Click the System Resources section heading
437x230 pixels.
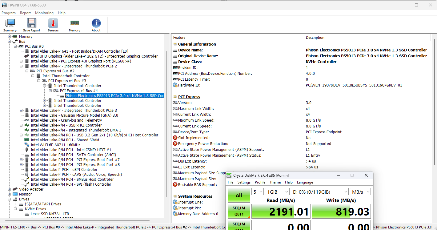pos(195,196)
